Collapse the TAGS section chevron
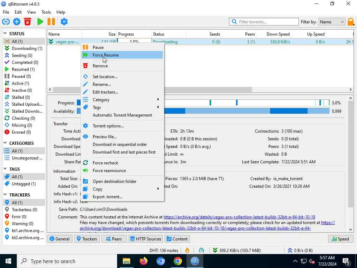Image resolution: width=357 pixels, height=268 pixels. pyautogui.click(x=5, y=169)
